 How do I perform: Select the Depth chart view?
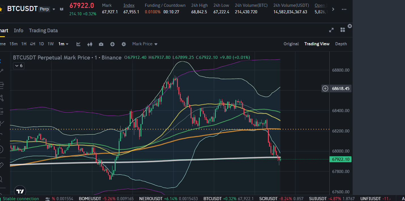click(341, 44)
